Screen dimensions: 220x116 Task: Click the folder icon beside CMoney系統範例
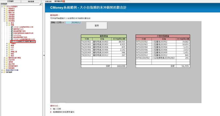point(4,6)
